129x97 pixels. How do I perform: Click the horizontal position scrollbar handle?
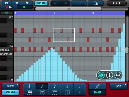coord(68,9)
